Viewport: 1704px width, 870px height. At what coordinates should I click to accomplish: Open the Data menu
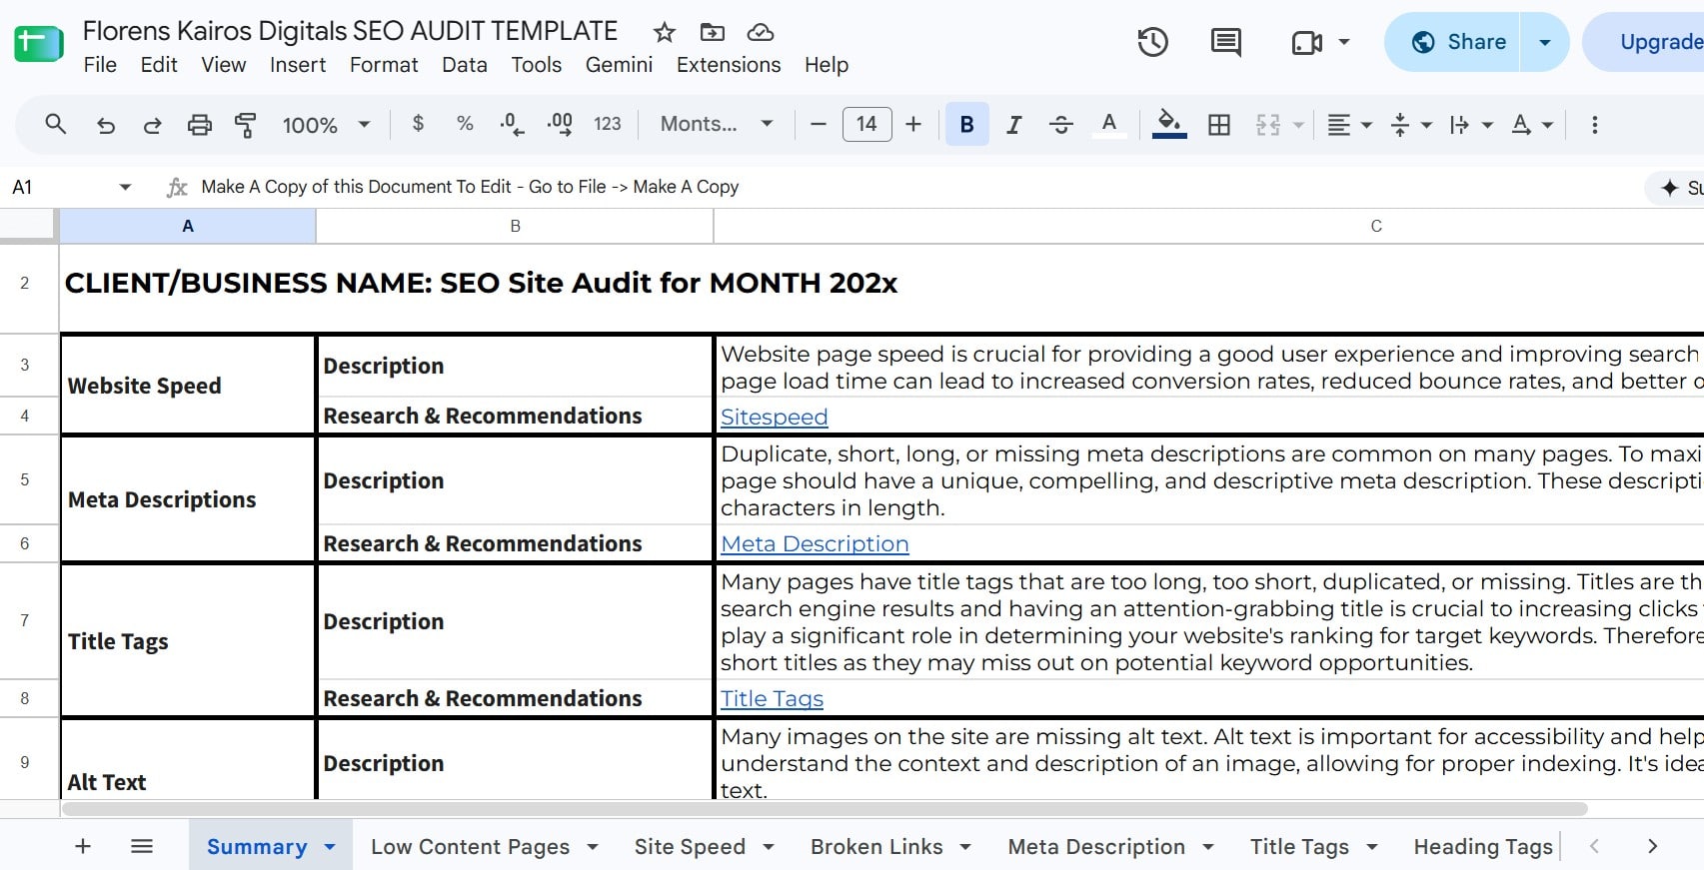click(465, 65)
